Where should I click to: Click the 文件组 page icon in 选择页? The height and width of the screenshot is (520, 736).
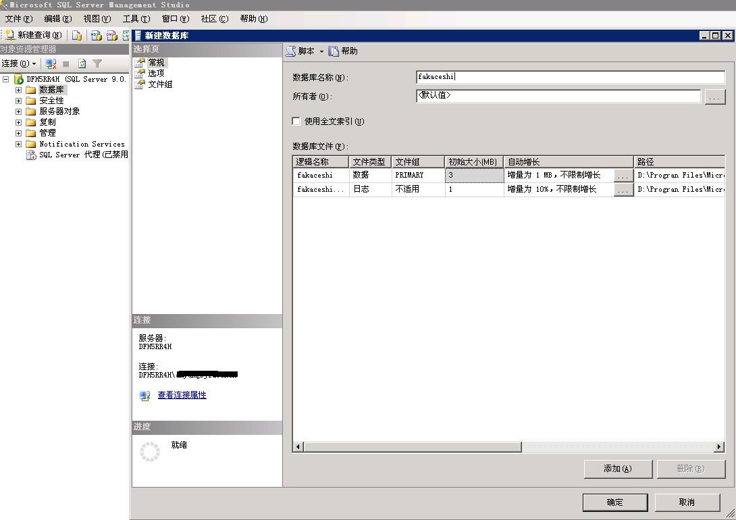pyautogui.click(x=140, y=84)
